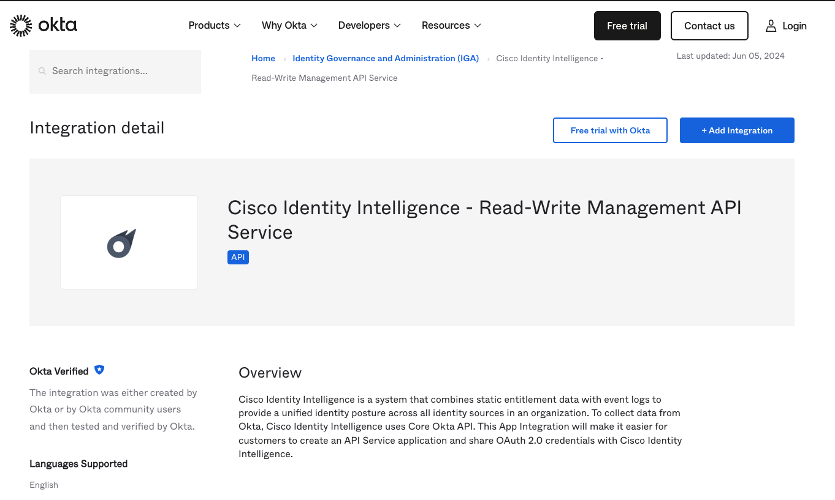This screenshot has width=835, height=500.
Task: Click the black Free trial button
Action: [x=627, y=26]
